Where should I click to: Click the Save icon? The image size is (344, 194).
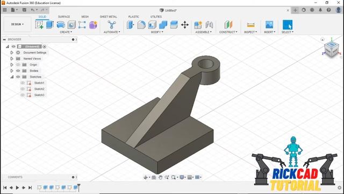[x=24, y=10]
